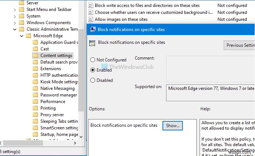Click the Printing folder icon
Viewport: 255px width, 156px height.
tap(35, 108)
